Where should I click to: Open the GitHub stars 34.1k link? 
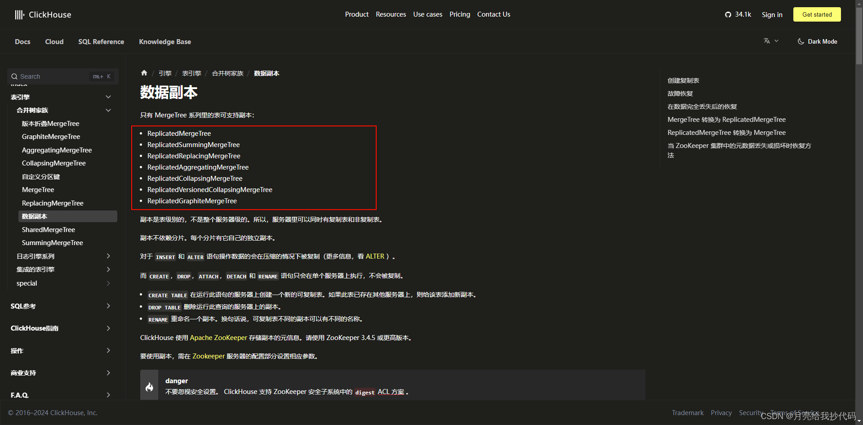(x=738, y=14)
